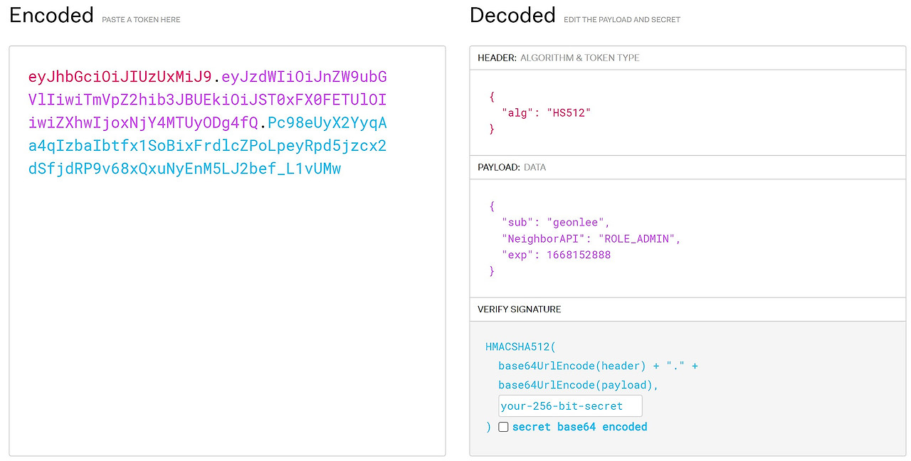Click the "exp": 1668152888 payload line

coord(556,255)
